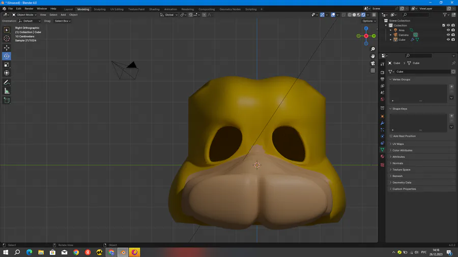458x257 pixels.
Task: Switch to the Geometry Nodes workspace tab
Action: [x=230, y=9]
